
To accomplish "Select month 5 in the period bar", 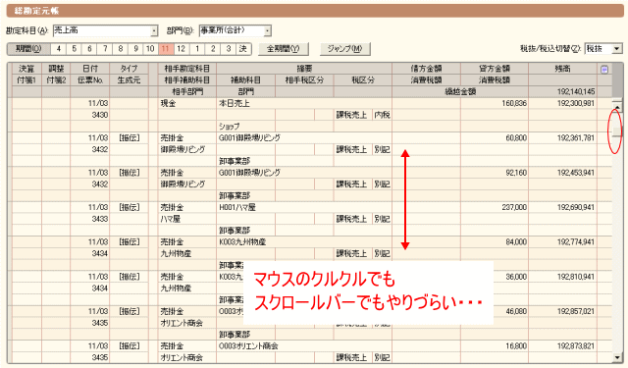I will [x=75, y=49].
